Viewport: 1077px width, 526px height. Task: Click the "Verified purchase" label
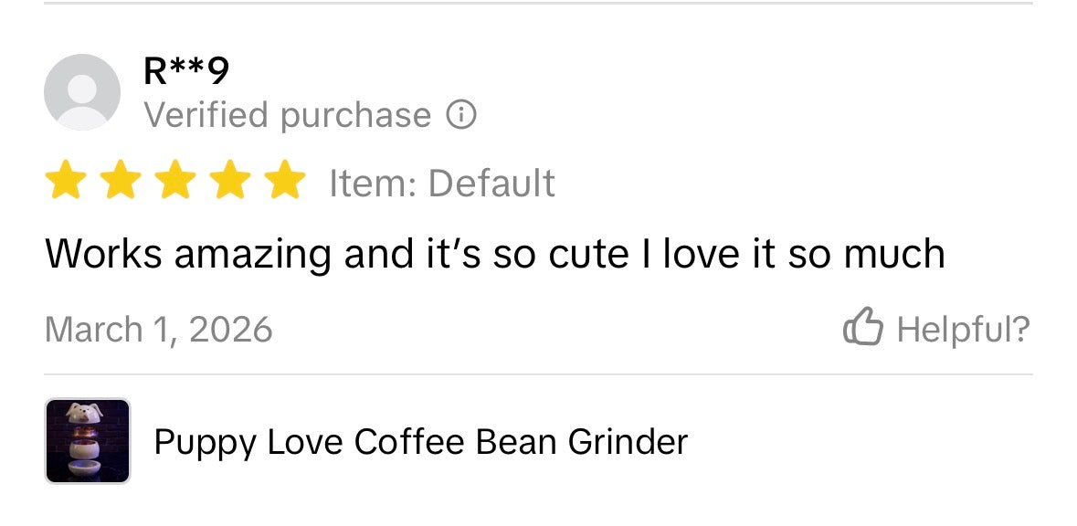coord(287,115)
